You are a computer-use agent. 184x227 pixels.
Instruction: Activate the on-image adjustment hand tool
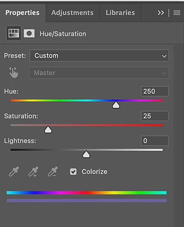13,73
